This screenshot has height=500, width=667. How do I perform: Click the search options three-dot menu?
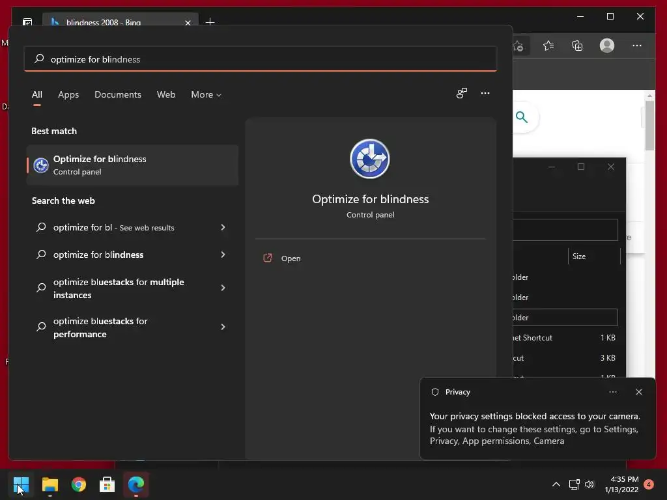[485, 93]
